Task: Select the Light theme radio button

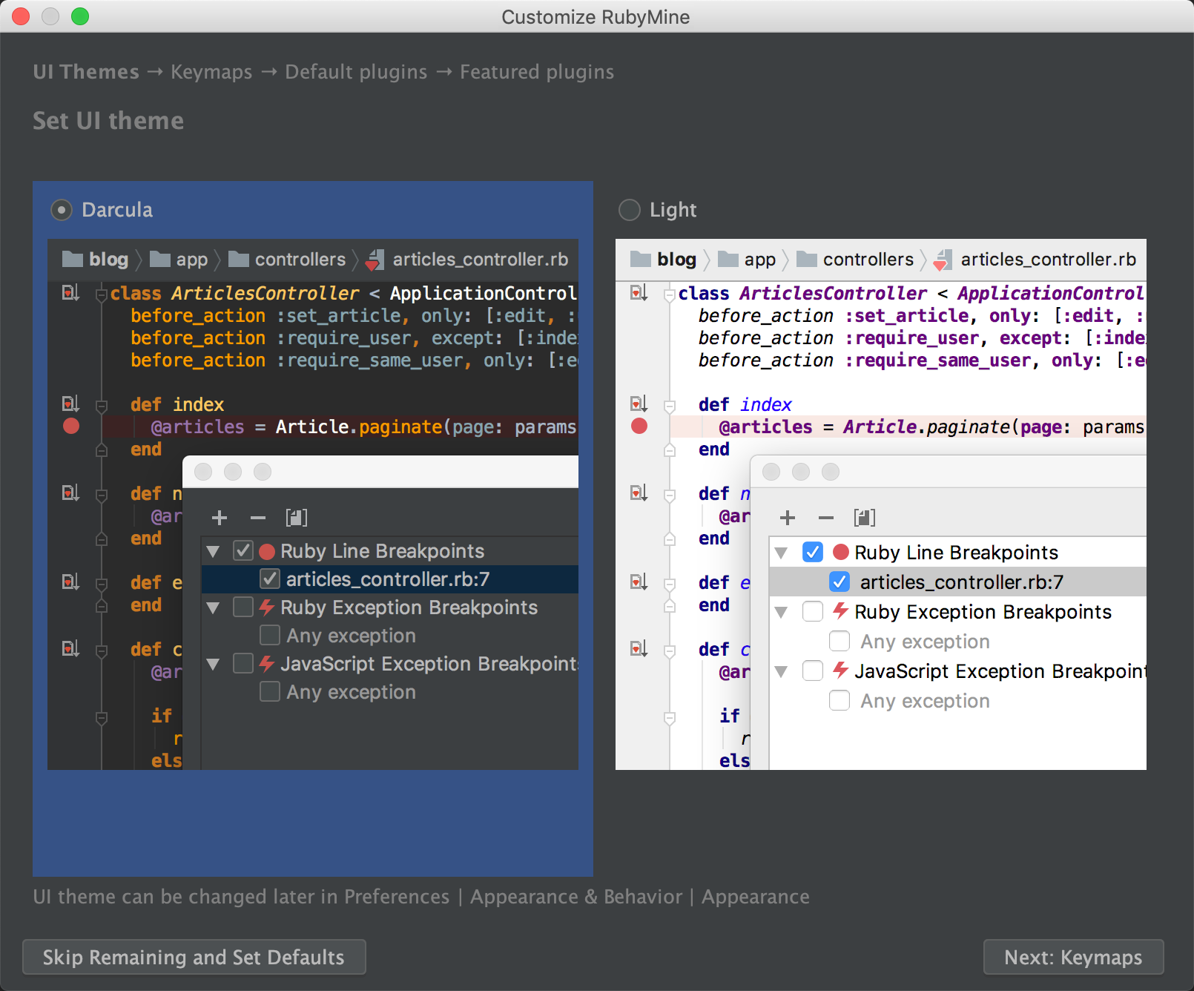Action: tap(630, 210)
